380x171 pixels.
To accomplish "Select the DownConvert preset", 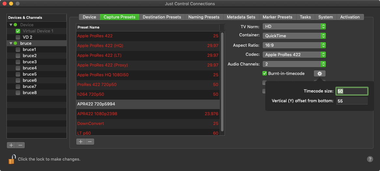I will tap(148, 124).
